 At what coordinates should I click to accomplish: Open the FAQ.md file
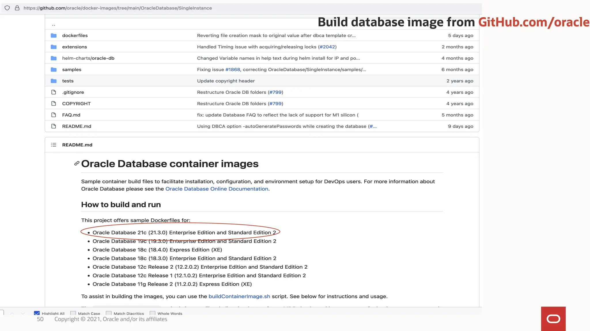71,115
